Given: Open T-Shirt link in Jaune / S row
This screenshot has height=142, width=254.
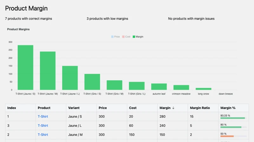Looking at the screenshot, I should click(x=43, y=116).
